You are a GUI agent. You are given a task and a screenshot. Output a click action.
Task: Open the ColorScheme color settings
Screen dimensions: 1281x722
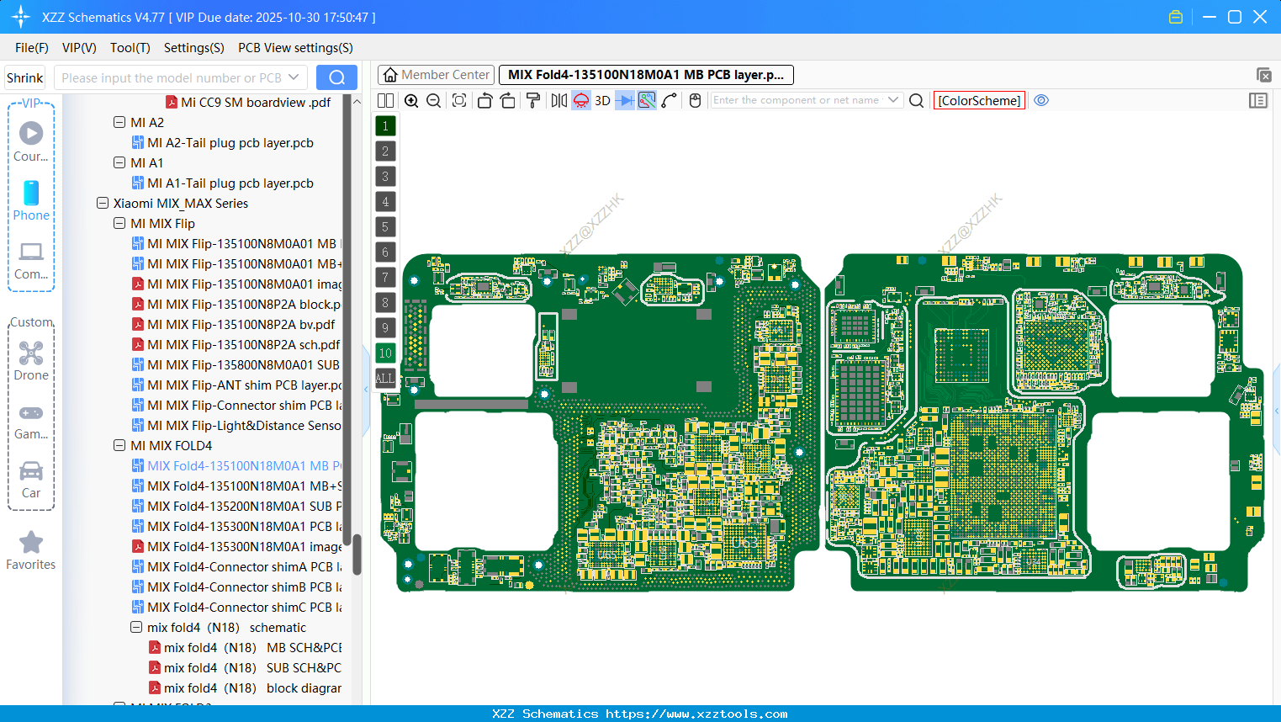pos(978,100)
